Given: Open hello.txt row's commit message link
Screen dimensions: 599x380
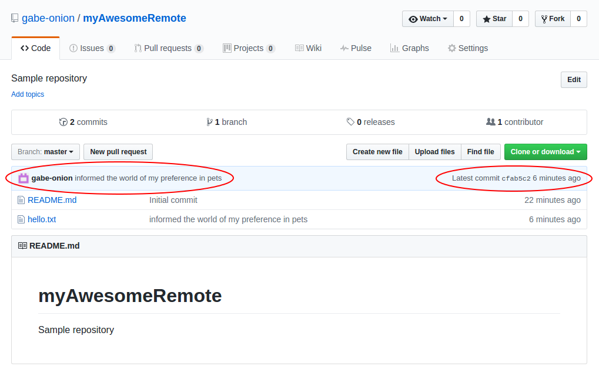Looking at the screenshot, I should [228, 219].
